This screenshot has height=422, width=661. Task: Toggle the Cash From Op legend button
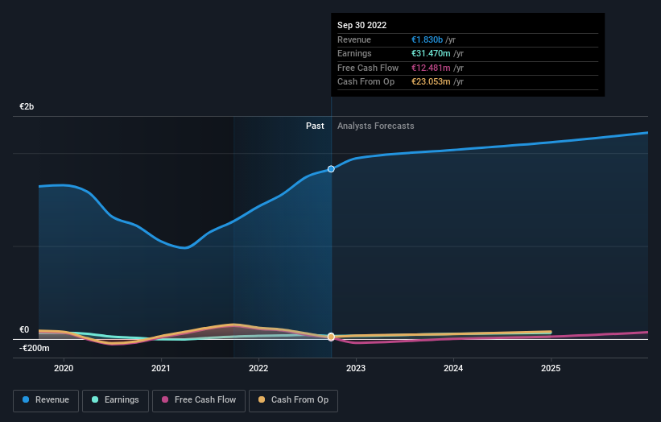point(293,400)
